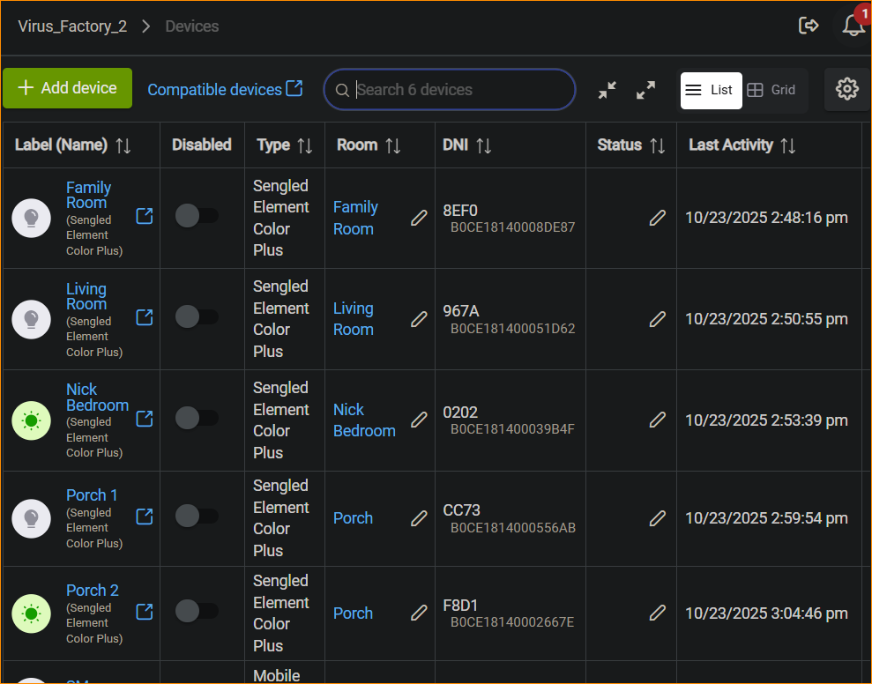Toggle the Disabled switch for Family Room

click(196, 216)
